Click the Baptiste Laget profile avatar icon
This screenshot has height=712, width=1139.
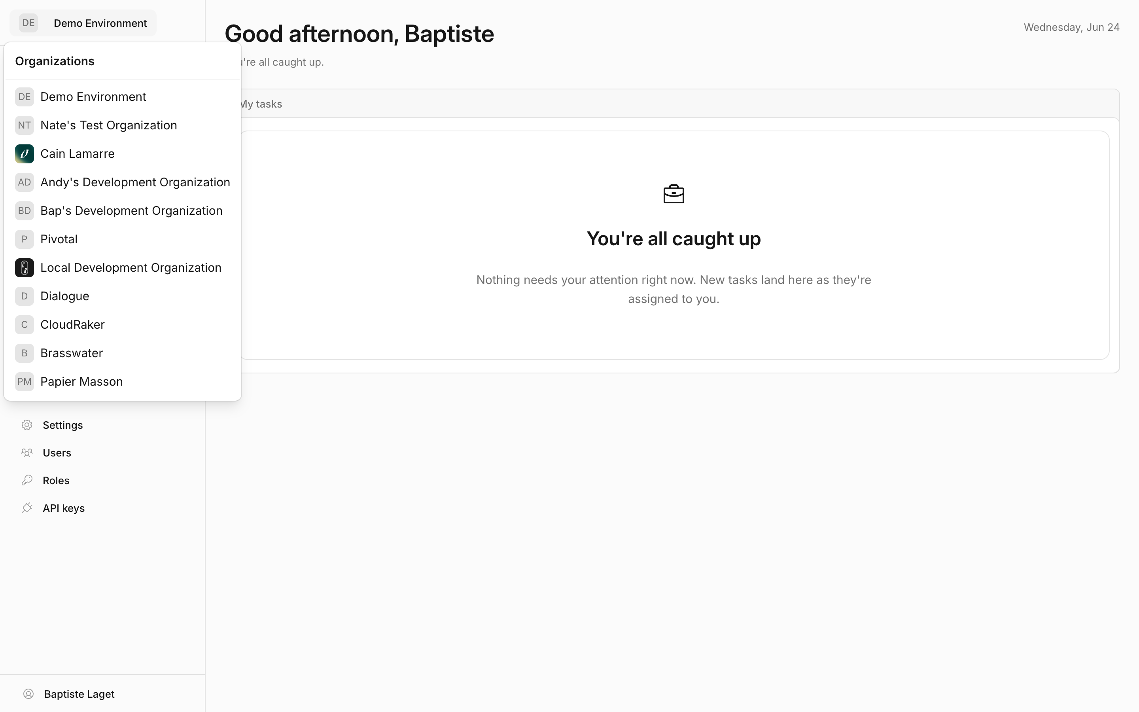(29, 694)
